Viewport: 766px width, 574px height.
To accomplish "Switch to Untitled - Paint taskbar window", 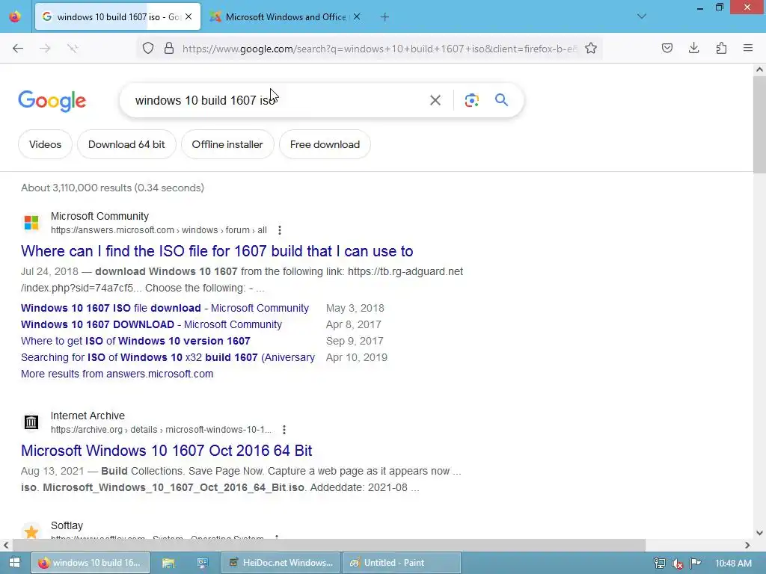I will tap(402, 563).
